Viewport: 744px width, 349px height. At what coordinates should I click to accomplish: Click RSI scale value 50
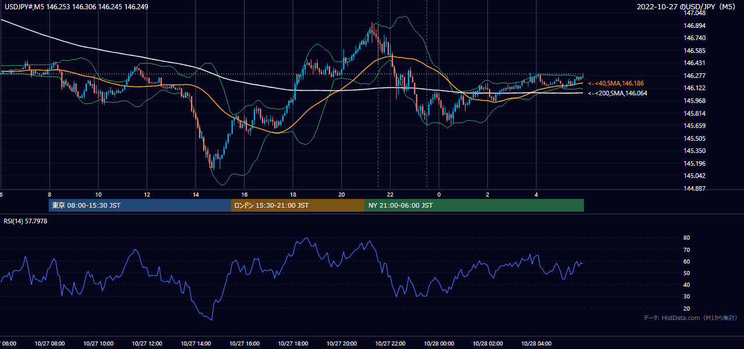(x=686, y=273)
